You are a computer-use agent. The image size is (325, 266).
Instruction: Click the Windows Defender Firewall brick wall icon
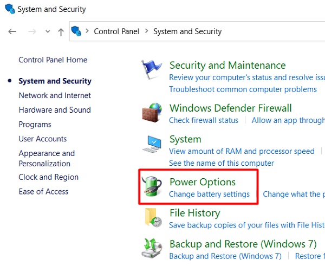click(x=152, y=113)
